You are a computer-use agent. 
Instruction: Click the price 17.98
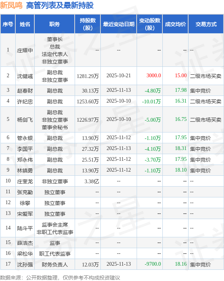181,90
